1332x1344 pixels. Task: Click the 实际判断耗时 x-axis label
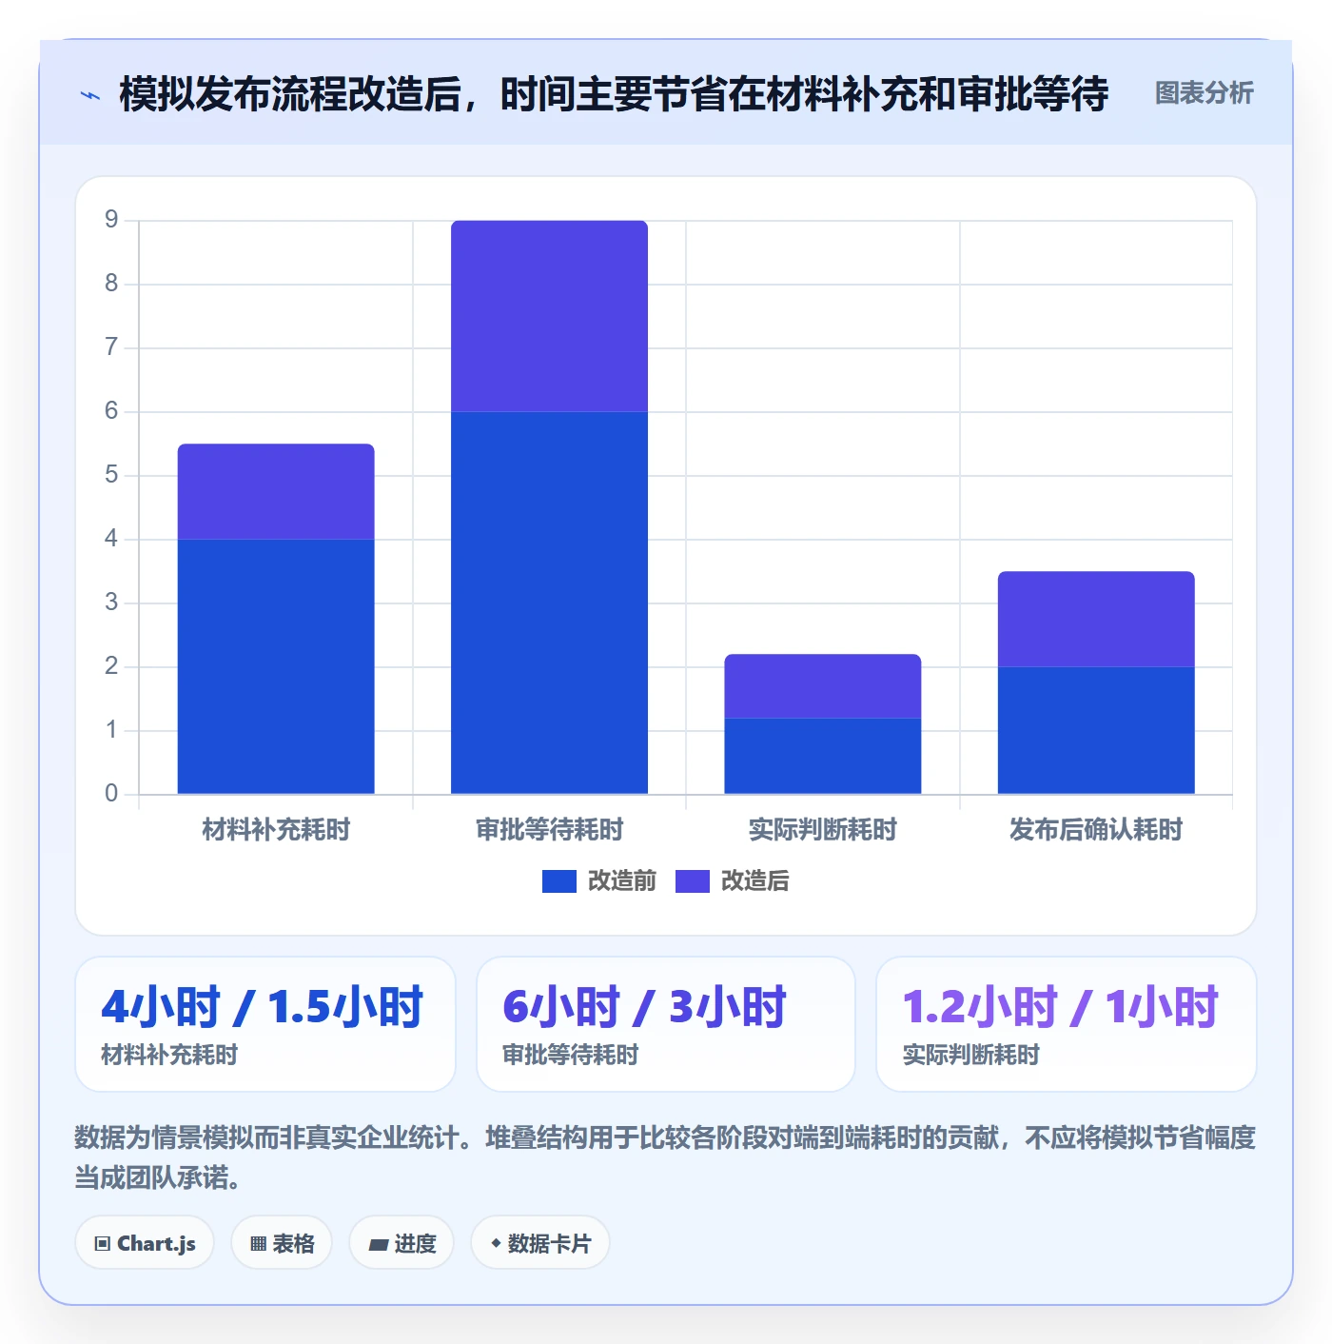tap(823, 830)
